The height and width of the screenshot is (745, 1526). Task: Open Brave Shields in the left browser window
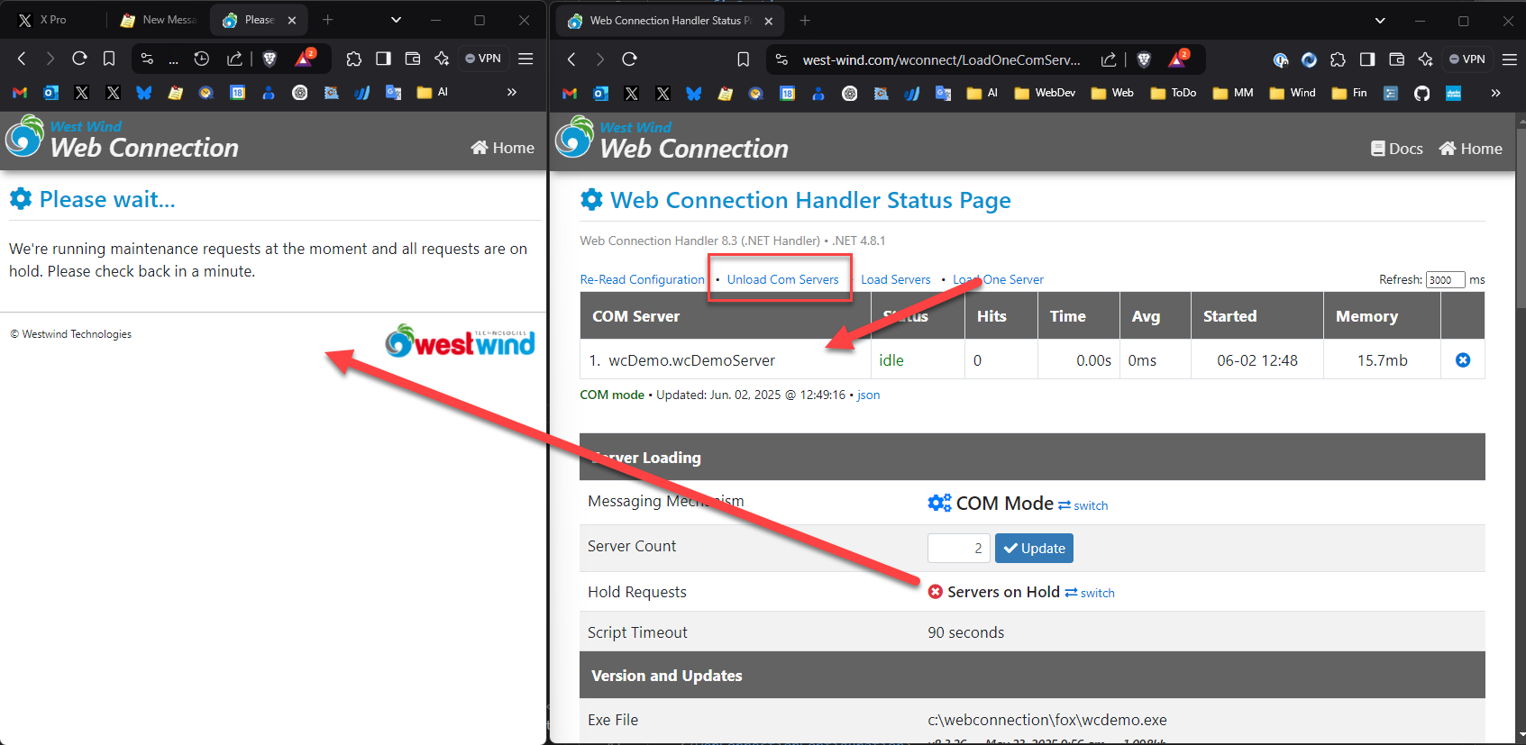tap(269, 59)
